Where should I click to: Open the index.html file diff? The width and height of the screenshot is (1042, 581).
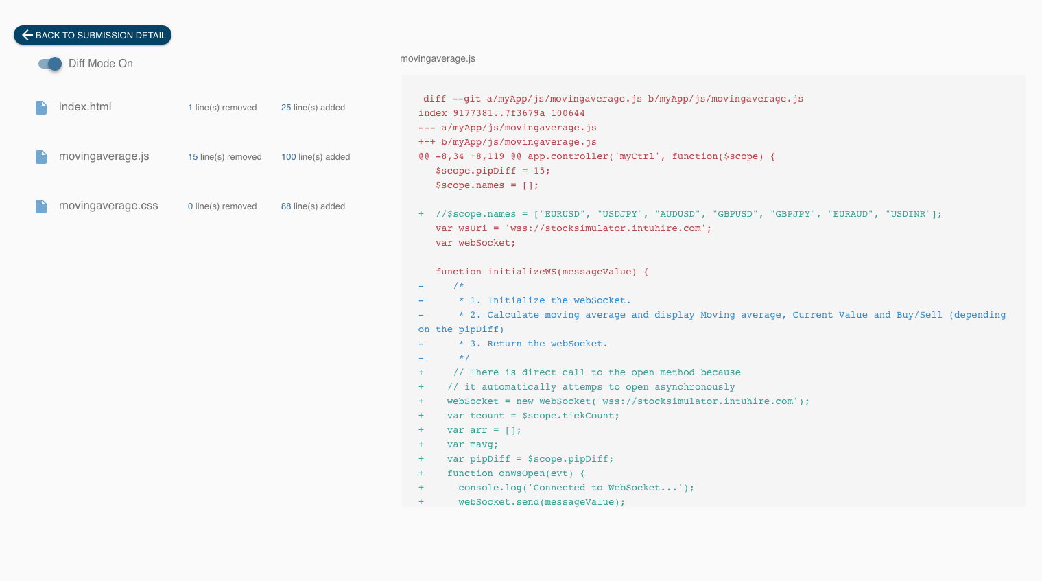[x=85, y=107]
